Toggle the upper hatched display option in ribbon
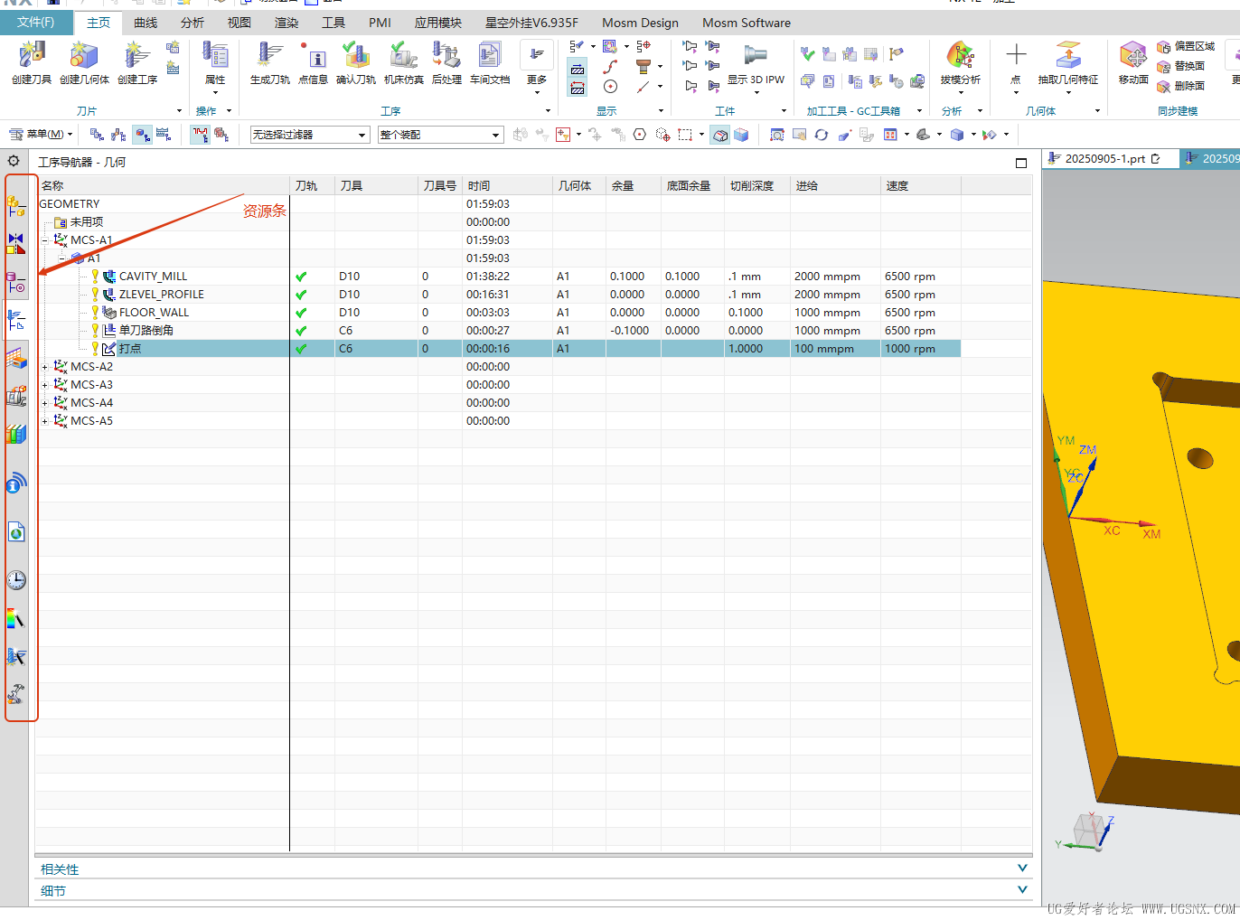 (578, 67)
